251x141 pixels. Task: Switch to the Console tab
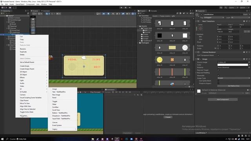point(153,11)
